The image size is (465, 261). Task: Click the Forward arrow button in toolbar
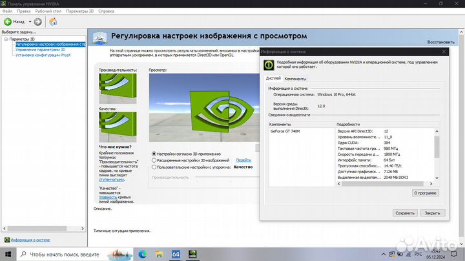pos(37,22)
